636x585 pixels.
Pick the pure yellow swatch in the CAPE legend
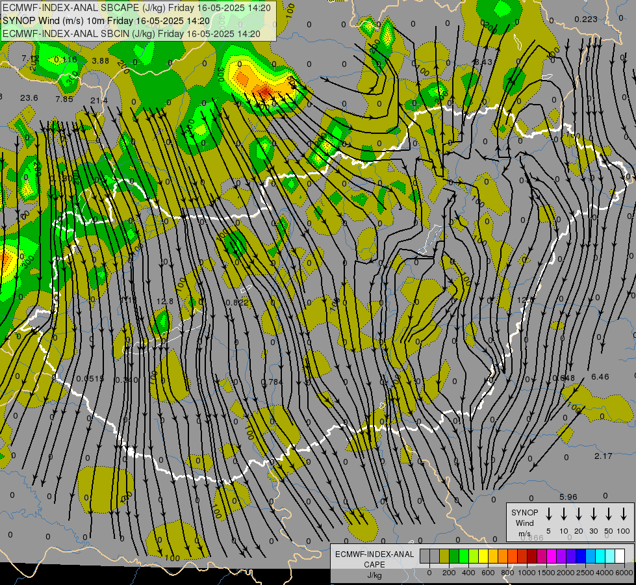coord(483,556)
